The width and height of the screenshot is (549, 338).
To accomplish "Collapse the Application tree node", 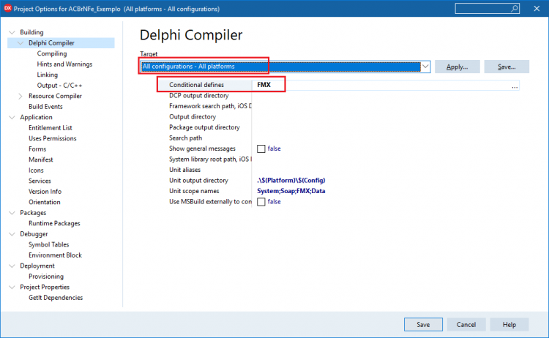I will [x=12, y=117].
